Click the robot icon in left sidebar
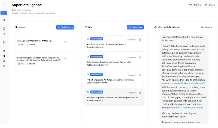The height and width of the screenshot is (128, 218). (4, 51)
